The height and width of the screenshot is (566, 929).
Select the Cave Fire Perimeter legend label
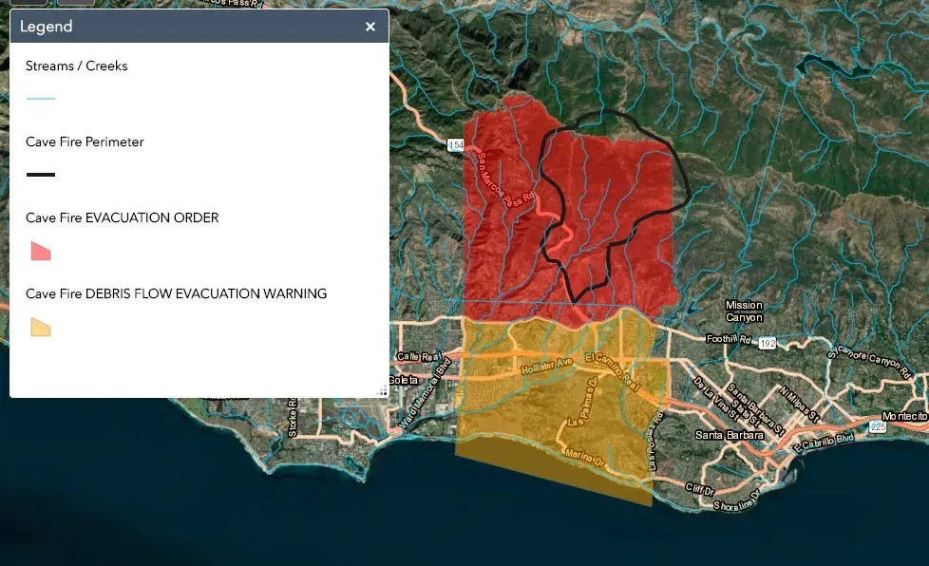[85, 142]
